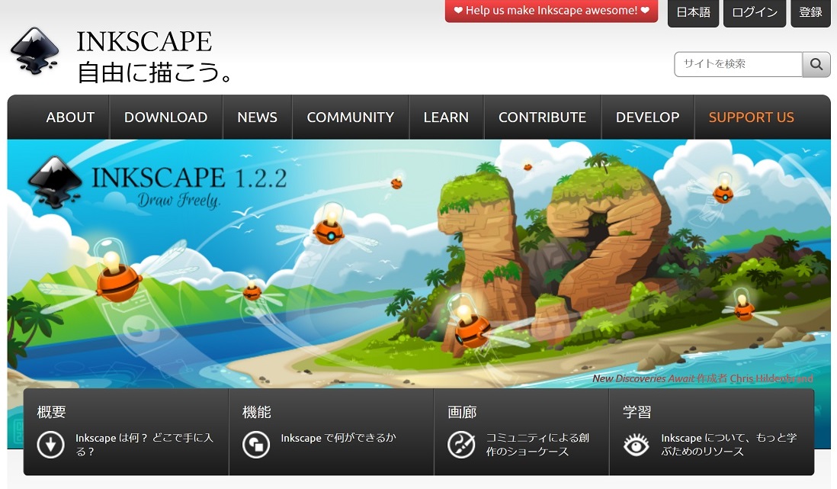Click the Inkscape logo on the 1.2.2 banner
Image resolution: width=837 pixels, height=489 pixels.
(55, 182)
